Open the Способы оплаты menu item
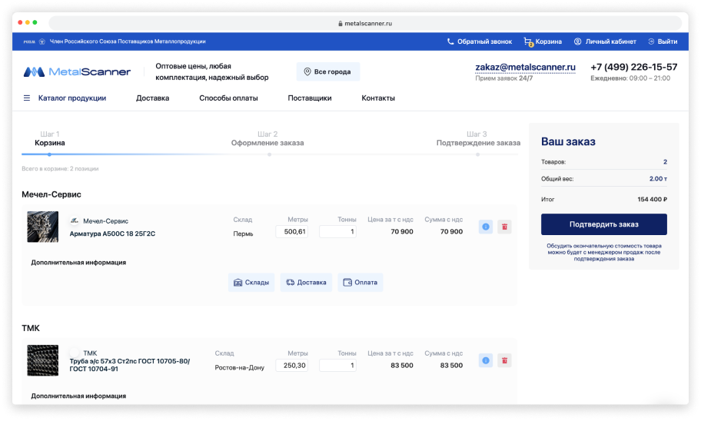The height and width of the screenshot is (421, 701). pyautogui.click(x=228, y=98)
